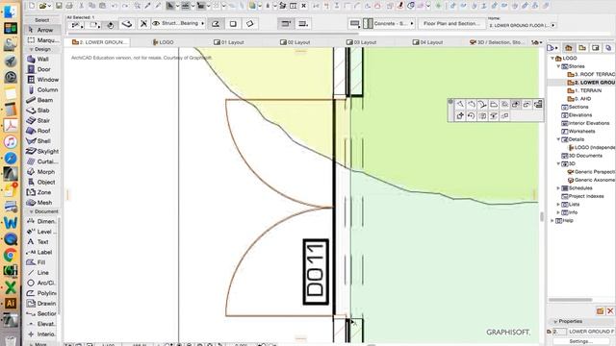The width and height of the screenshot is (616, 346).
Task: Activate the Curtain Wall tool
Action: [42, 161]
